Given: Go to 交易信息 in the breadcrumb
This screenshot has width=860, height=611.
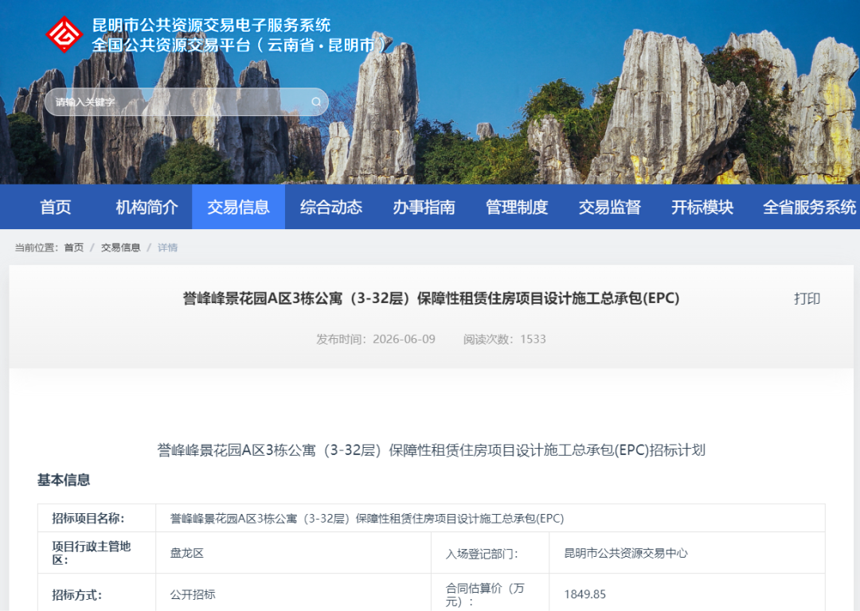Looking at the screenshot, I should [121, 247].
